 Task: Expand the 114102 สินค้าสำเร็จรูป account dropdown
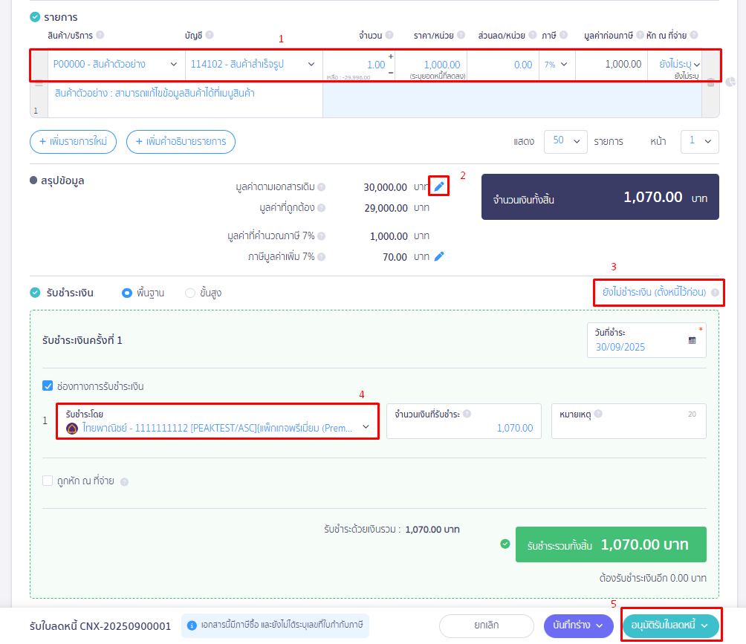[x=253, y=65]
